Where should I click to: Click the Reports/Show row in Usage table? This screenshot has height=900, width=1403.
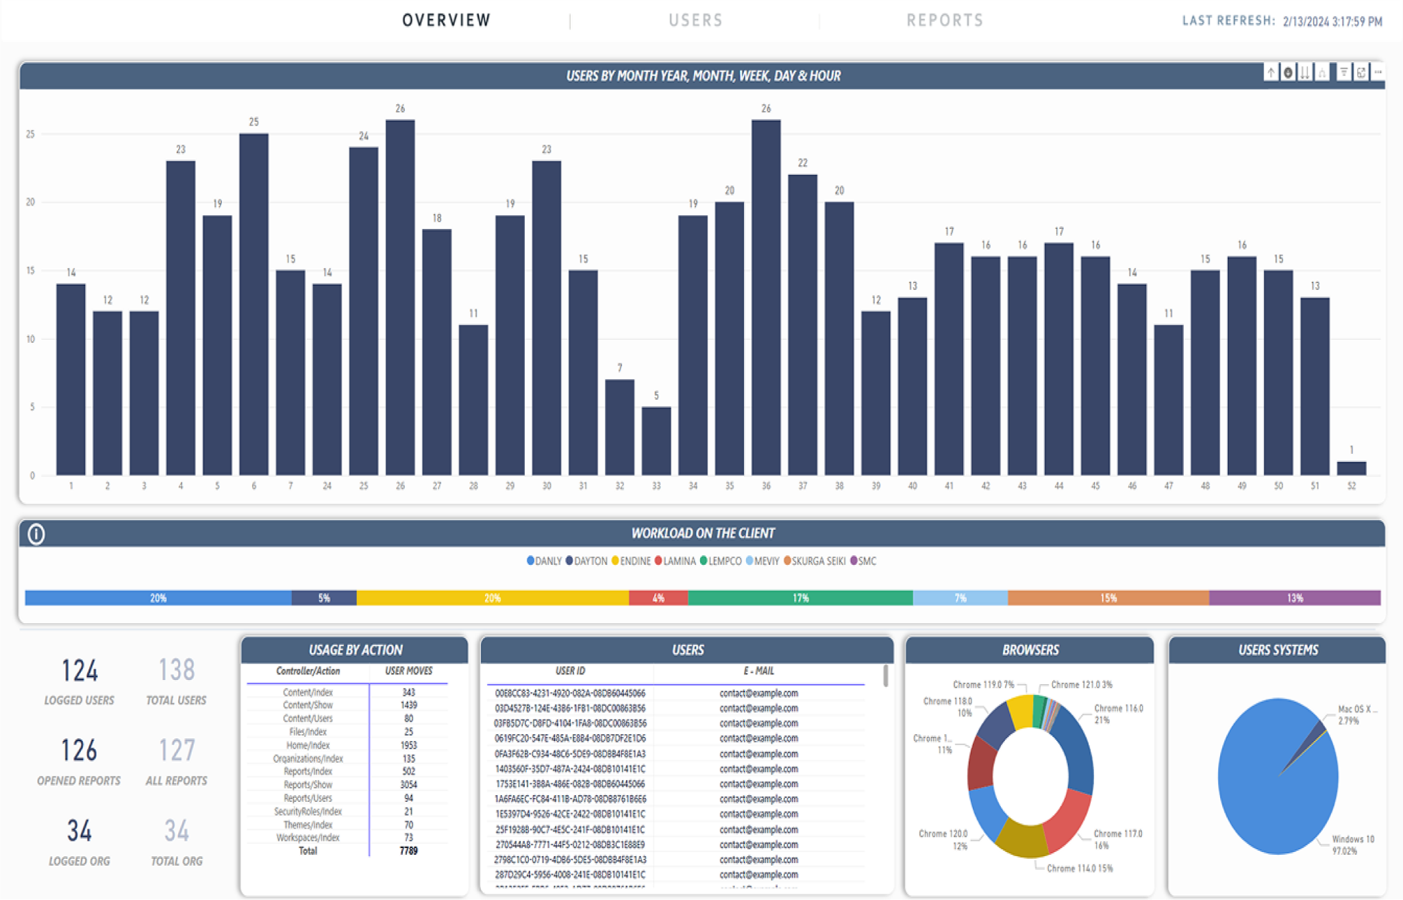[x=308, y=785]
